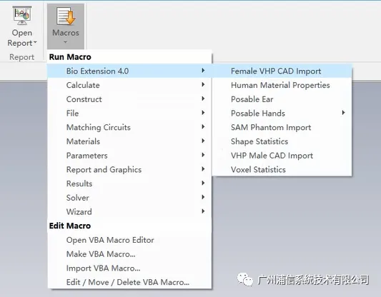Click the Open Report icon

[x=22, y=15]
